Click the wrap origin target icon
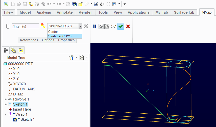 coord(43,26)
